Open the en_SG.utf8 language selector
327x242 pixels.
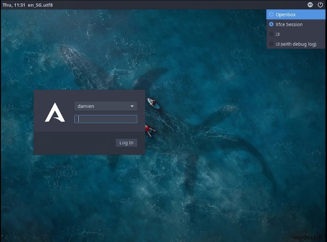40,5
